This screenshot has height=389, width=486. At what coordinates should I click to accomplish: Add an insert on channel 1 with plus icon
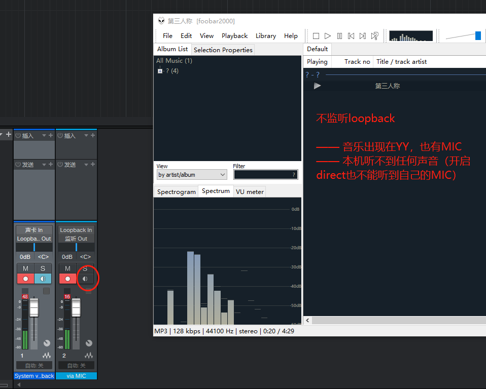51,135
